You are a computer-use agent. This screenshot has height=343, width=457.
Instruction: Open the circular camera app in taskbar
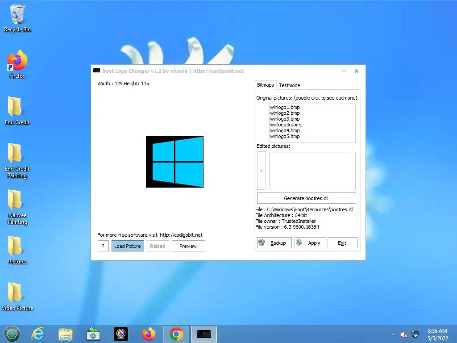pos(120,334)
